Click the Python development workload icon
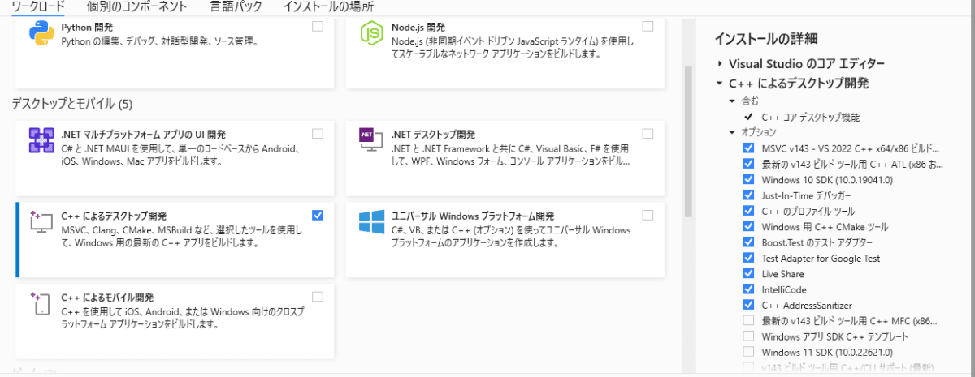Viewport: 975px width, 377px height. pos(41,35)
